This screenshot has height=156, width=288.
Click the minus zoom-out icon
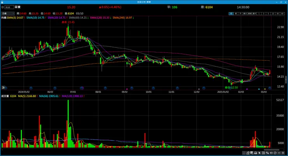(279, 153)
